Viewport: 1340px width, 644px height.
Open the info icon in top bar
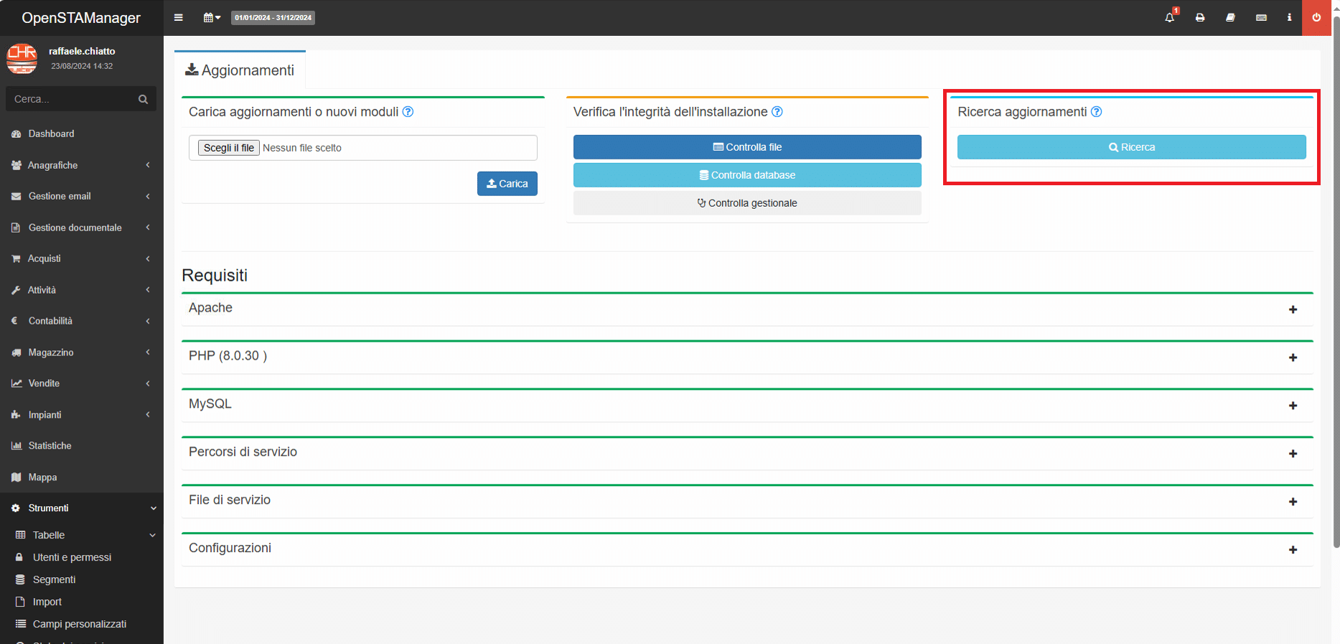1290,18
